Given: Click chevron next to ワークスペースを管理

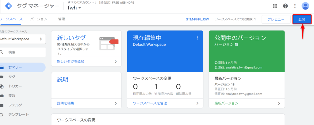Looking at the screenshot, I should coord(197,103).
